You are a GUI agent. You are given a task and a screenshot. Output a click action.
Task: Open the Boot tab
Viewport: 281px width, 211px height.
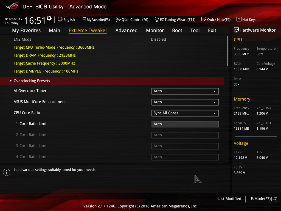[x=177, y=30]
